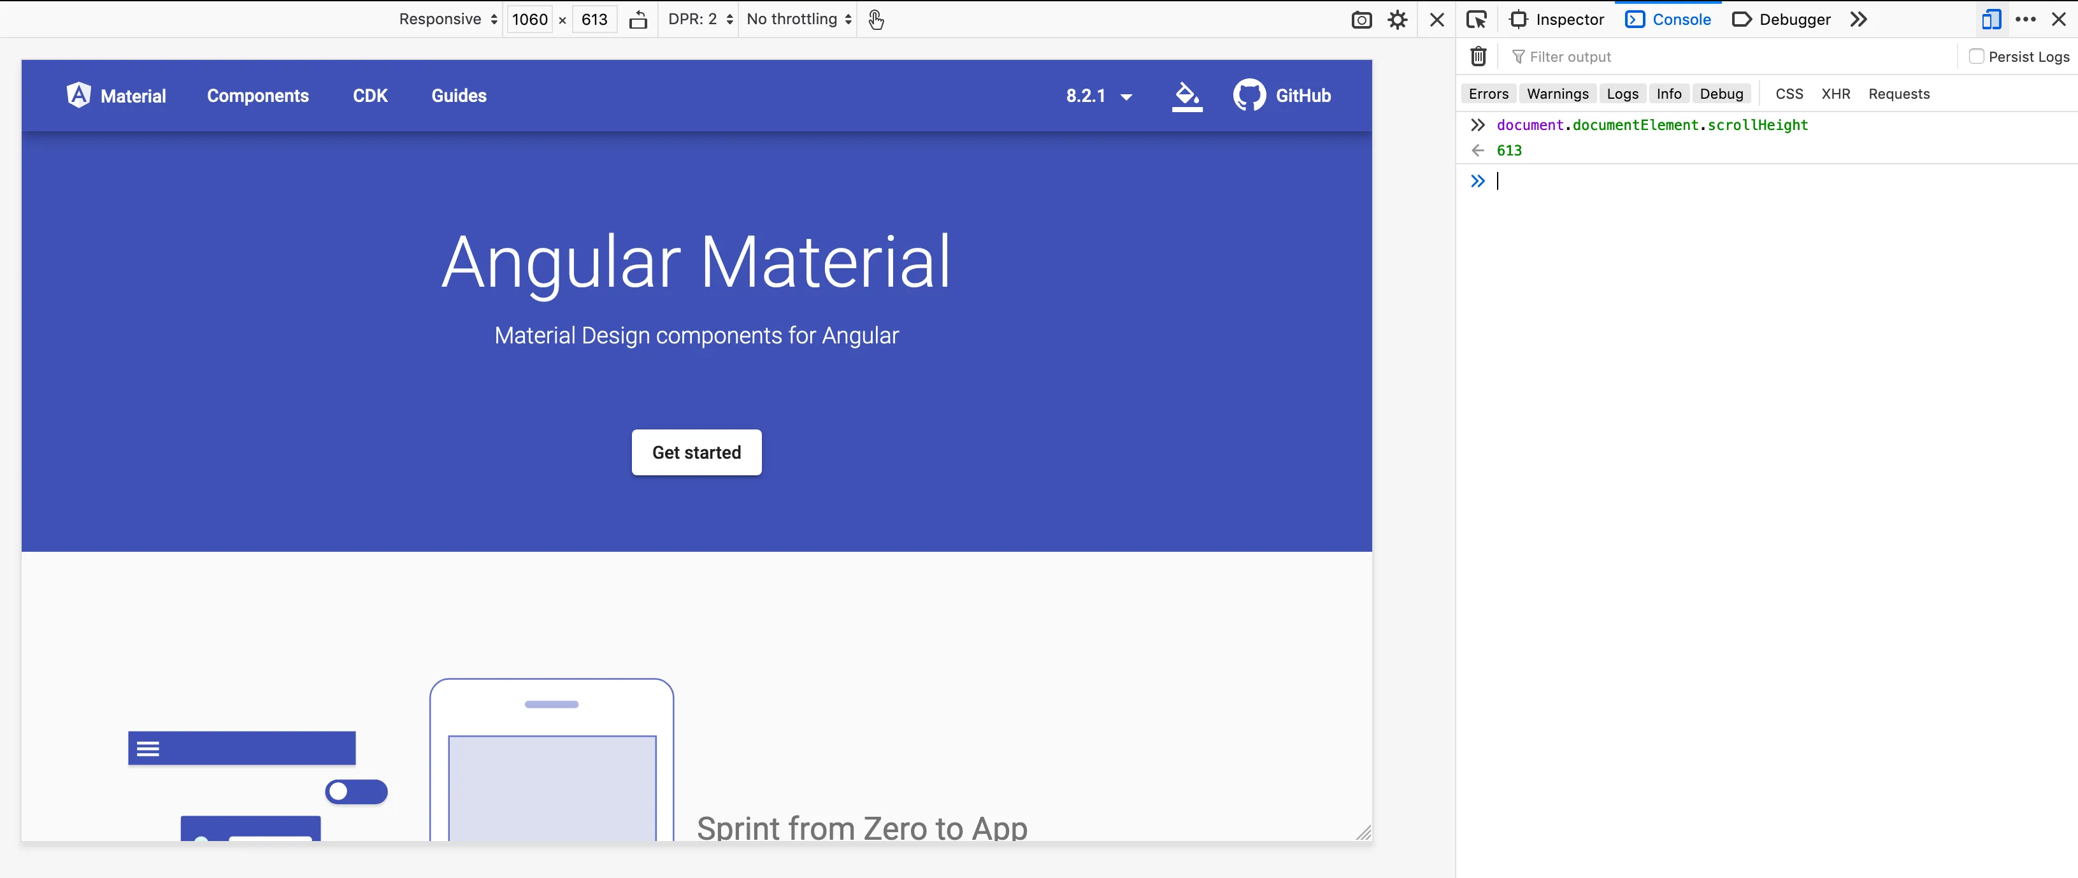Enable the Persist Logs checkbox

[1976, 57]
